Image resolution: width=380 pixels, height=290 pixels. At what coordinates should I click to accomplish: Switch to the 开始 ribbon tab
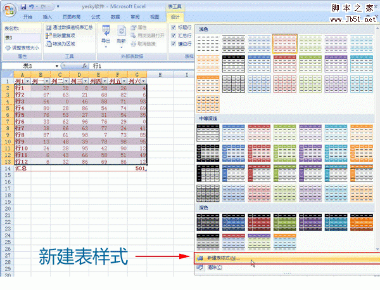28,16
